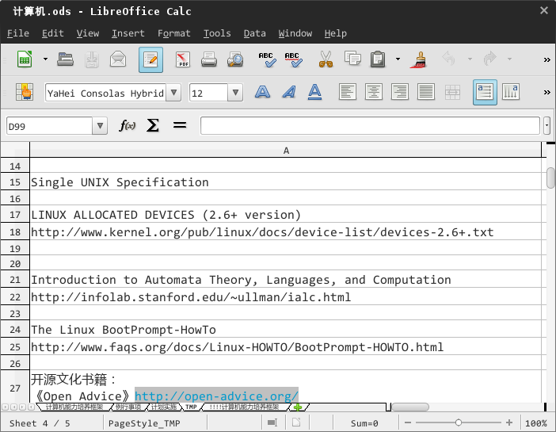Click the Cut scissors icon
The height and width of the screenshot is (432, 556).
point(326,59)
